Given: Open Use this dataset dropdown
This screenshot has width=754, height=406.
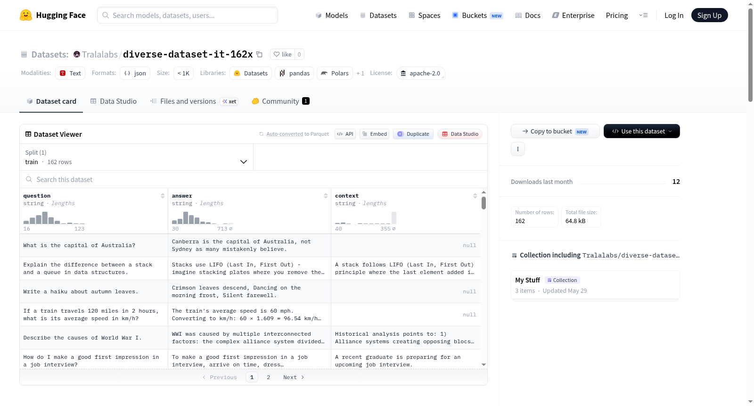Looking at the screenshot, I should pos(642,131).
